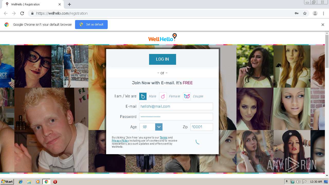The height and width of the screenshot is (185, 329).
Task: Click the woman wearing black cap photo
Action: click(x=292, y=151)
